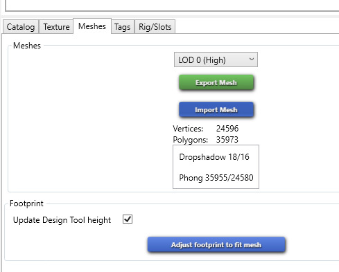Viewport: 339px width, 272px height.
Task: Open the LOD 0 (High) dropdown
Action: [216, 60]
